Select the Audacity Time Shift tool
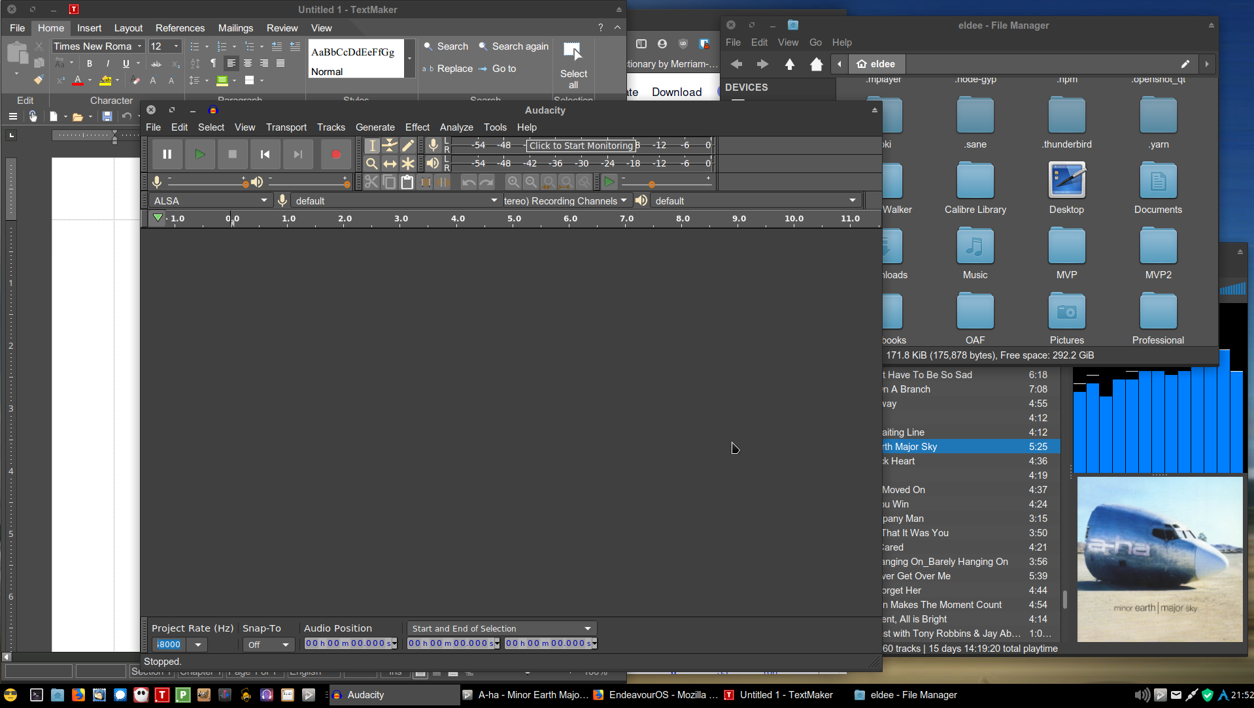 [x=390, y=163]
